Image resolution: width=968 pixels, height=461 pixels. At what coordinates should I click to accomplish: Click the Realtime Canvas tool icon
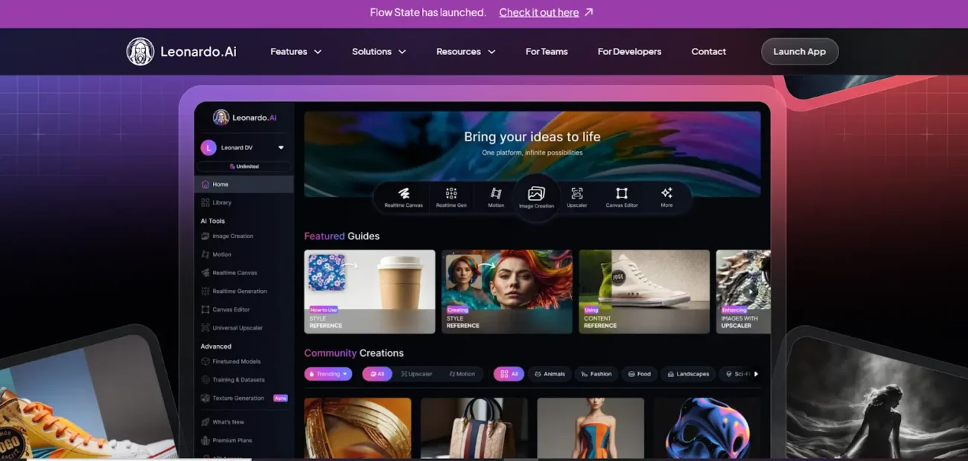(x=404, y=194)
